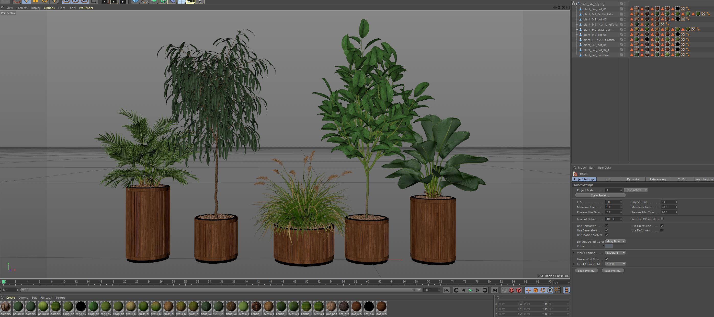
Task: Click the Record Active Objects key icon
Action: 504,290
